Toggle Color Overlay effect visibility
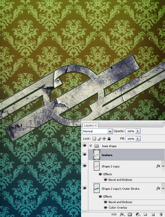The height and width of the screenshot is (217, 165). click(105, 208)
